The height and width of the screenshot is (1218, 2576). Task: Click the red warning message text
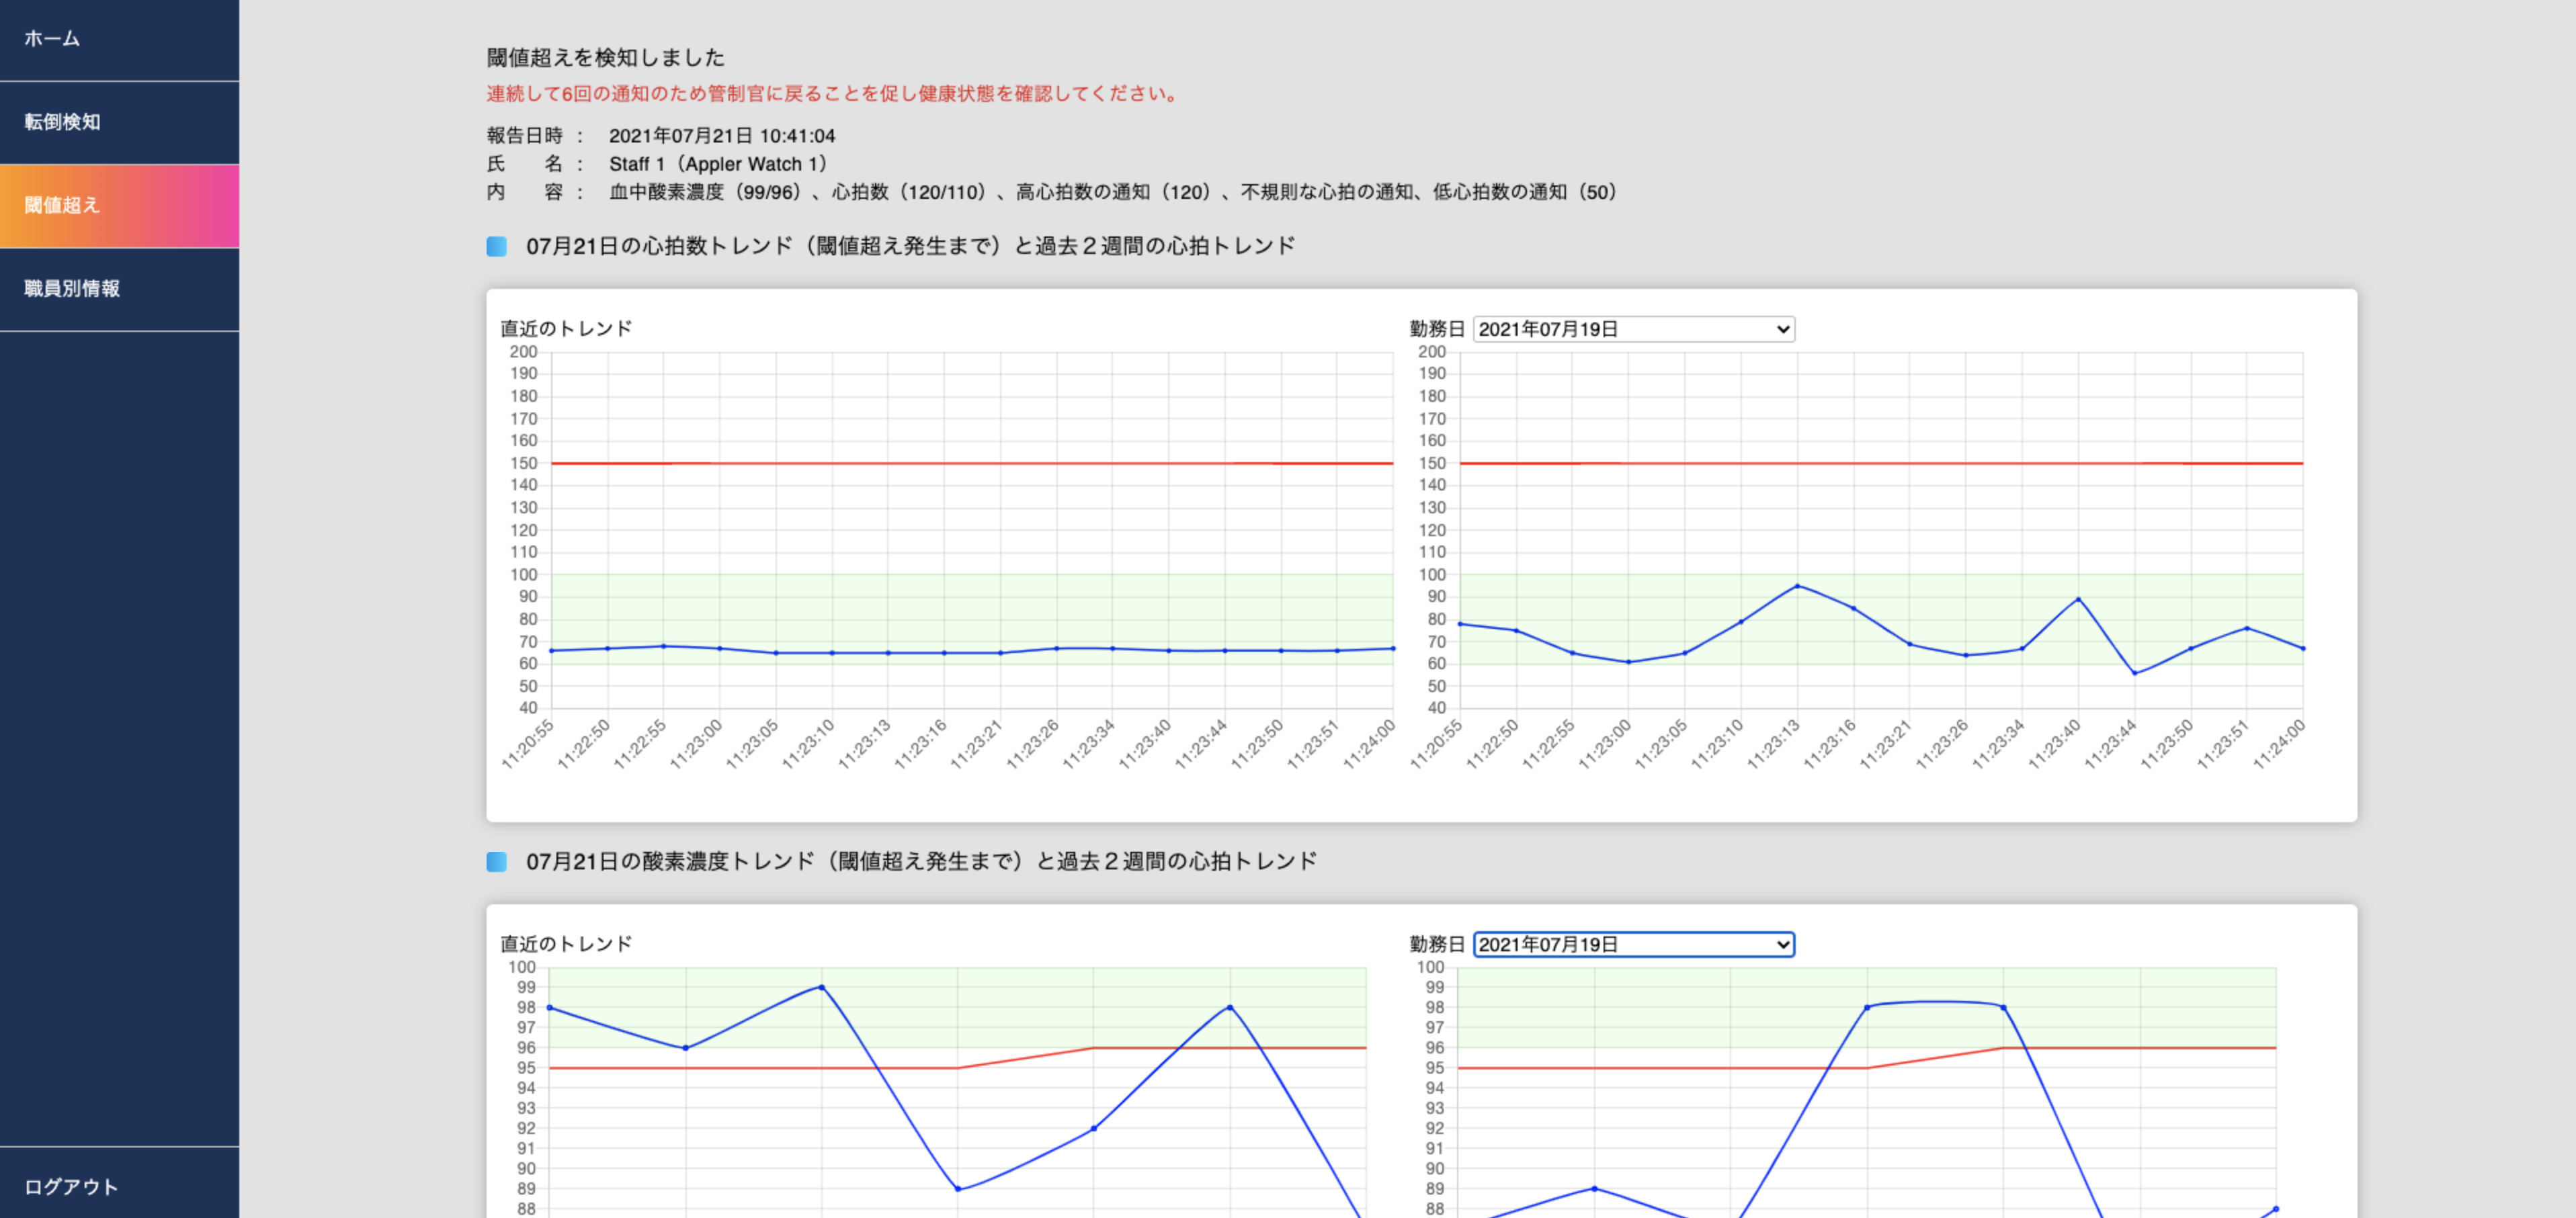(832, 94)
